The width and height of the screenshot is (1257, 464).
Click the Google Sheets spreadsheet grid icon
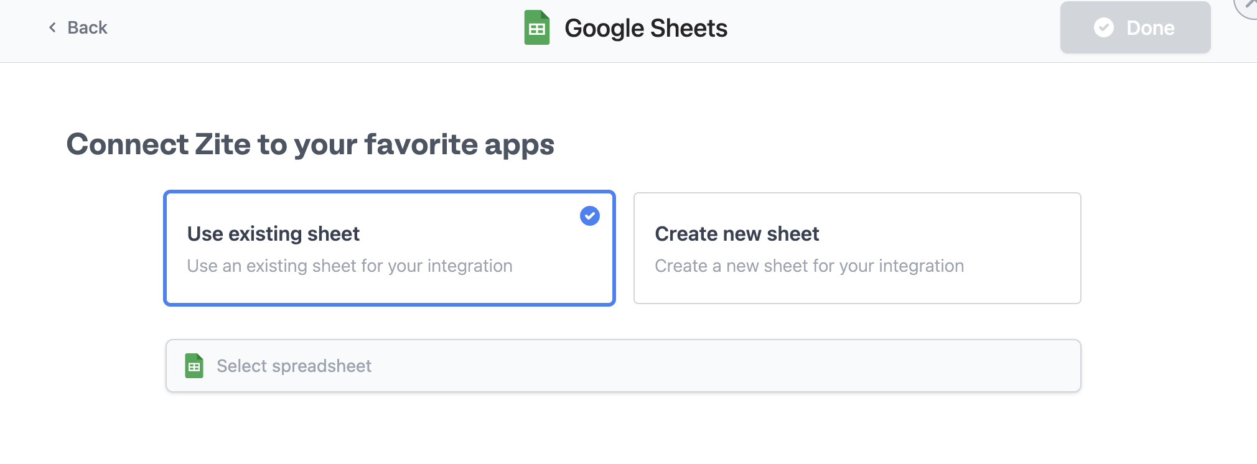point(536,27)
